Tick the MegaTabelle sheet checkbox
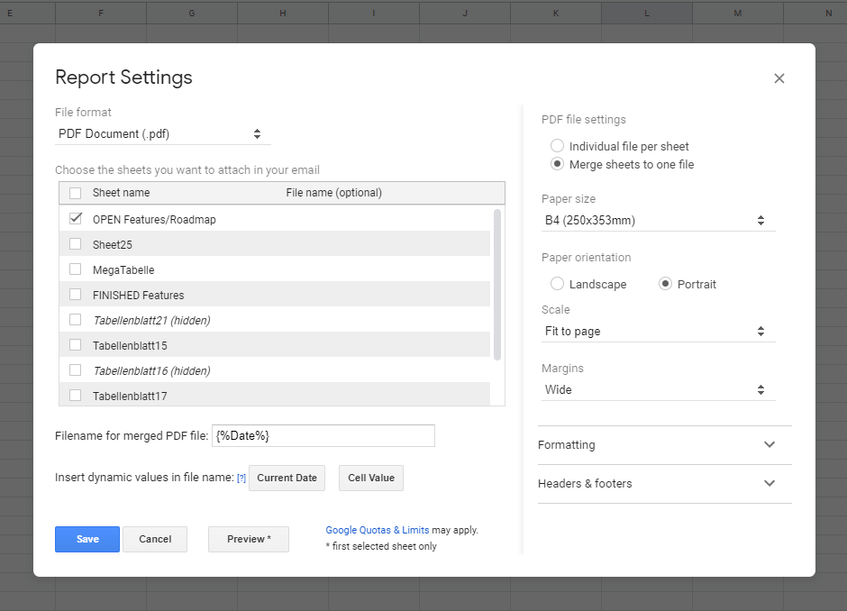This screenshot has height=611, width=847. pyautogui.click(x=76, y=269)
